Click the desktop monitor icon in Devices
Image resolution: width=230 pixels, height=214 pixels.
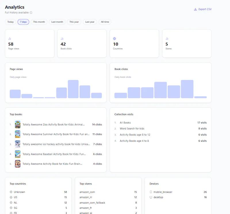[x=151, y=197]
